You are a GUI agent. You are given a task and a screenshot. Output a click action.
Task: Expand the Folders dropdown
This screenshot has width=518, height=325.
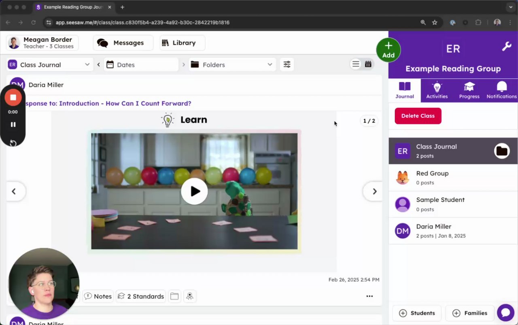[232, 64]
